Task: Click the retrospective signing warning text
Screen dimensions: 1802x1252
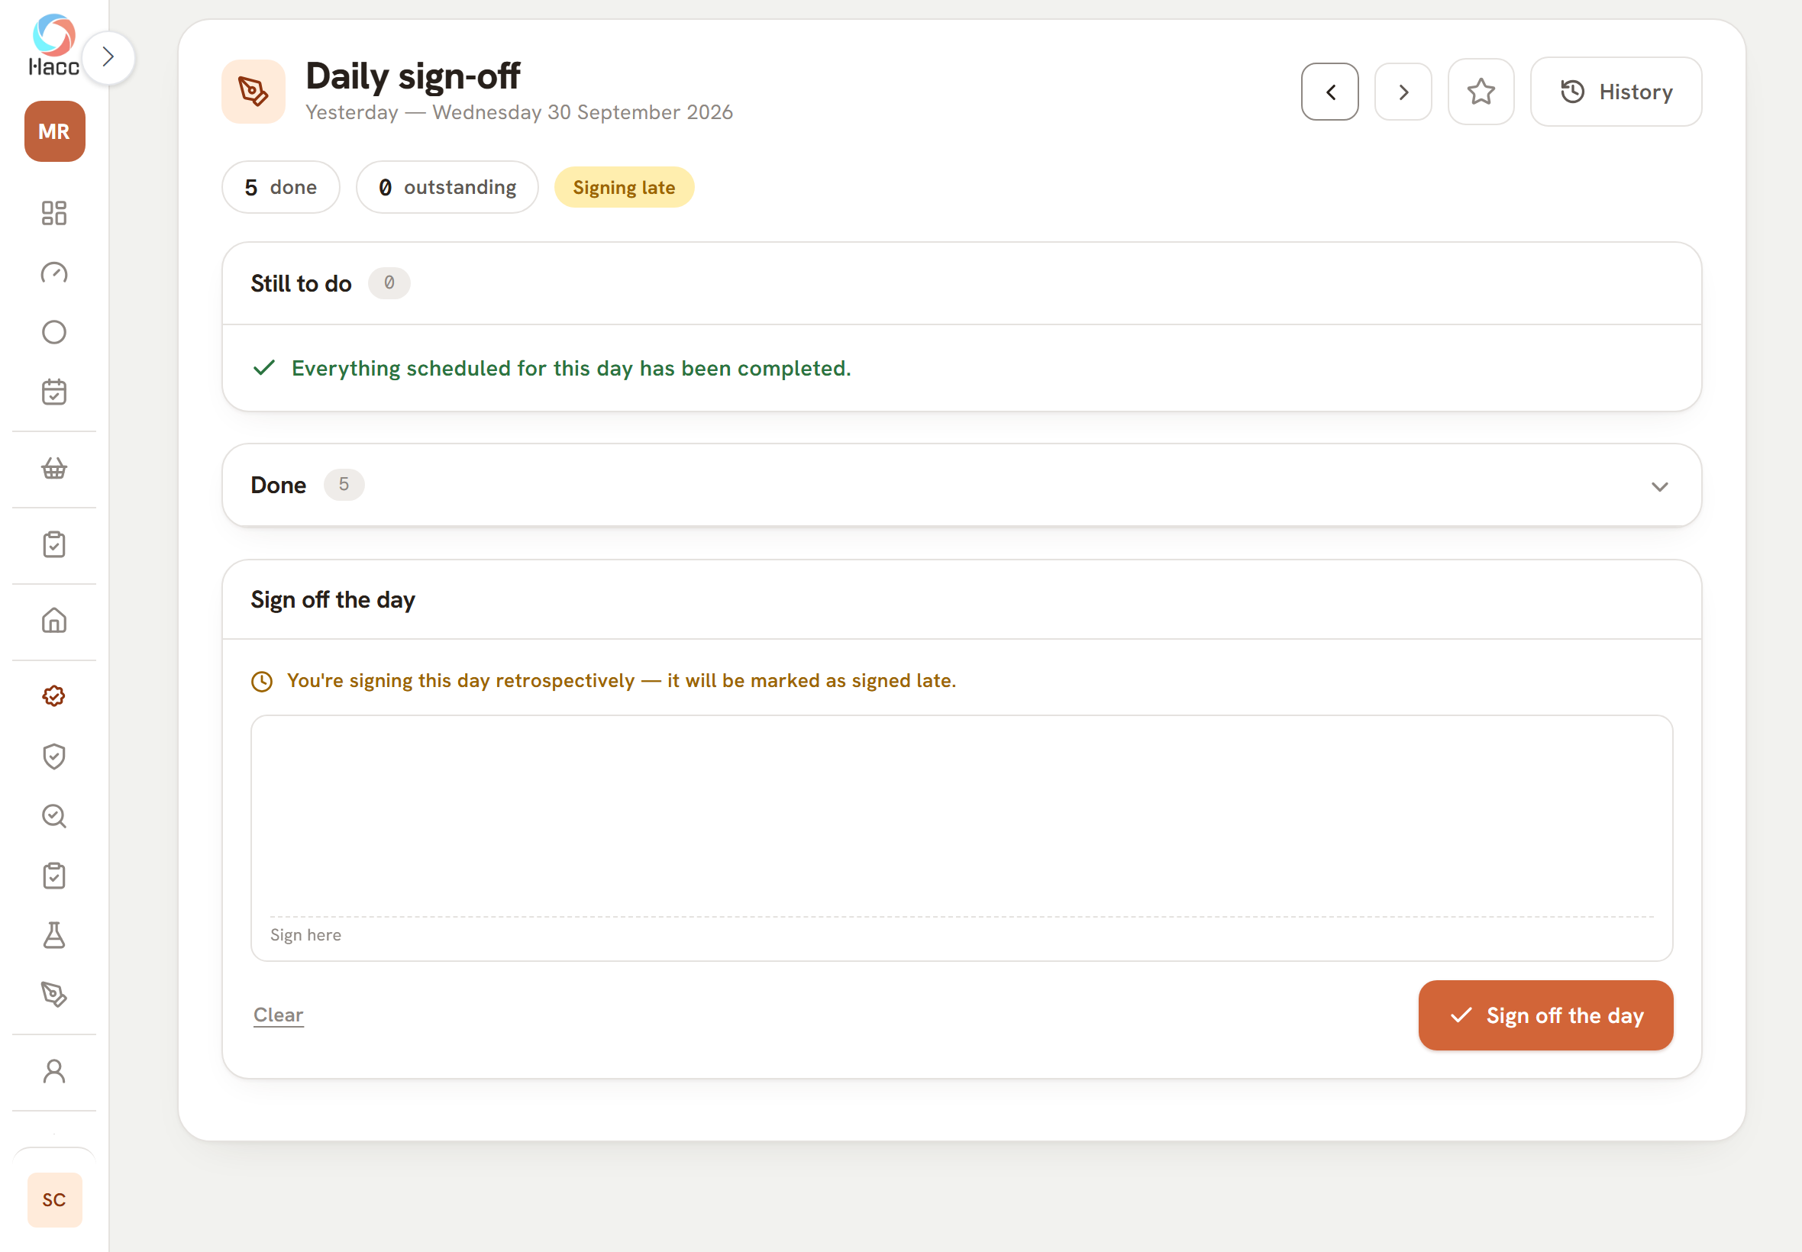Action: pos(622,680)
